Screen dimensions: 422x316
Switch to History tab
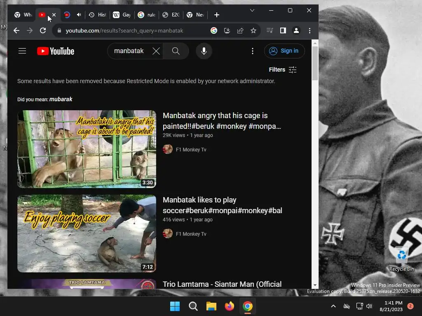[97, 15]
